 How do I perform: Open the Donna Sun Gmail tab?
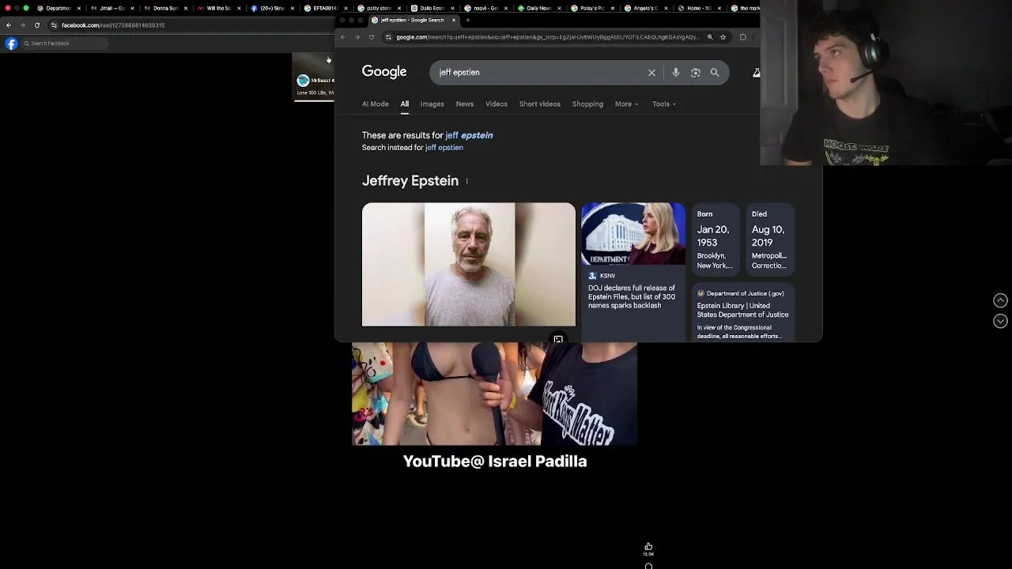click(x=165, y=8)
